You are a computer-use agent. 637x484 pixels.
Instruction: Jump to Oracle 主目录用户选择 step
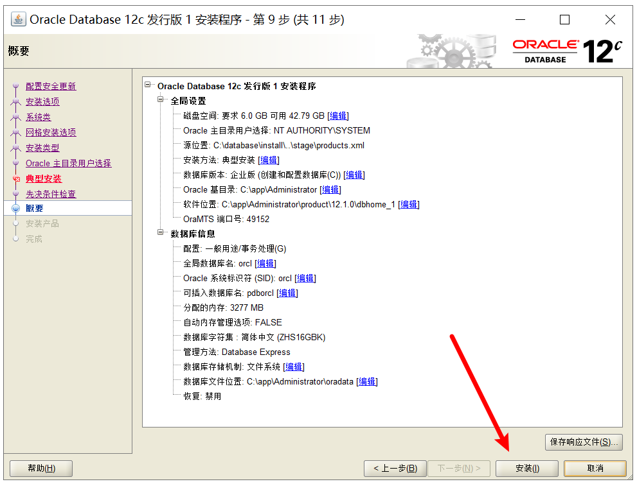tap(68, 163)
